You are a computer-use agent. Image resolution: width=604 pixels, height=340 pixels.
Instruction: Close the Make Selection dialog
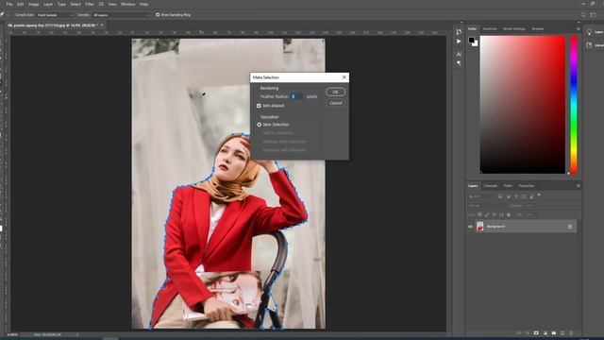[344, 77]
